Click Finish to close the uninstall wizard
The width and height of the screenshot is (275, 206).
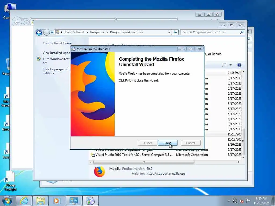coord(168,143)
